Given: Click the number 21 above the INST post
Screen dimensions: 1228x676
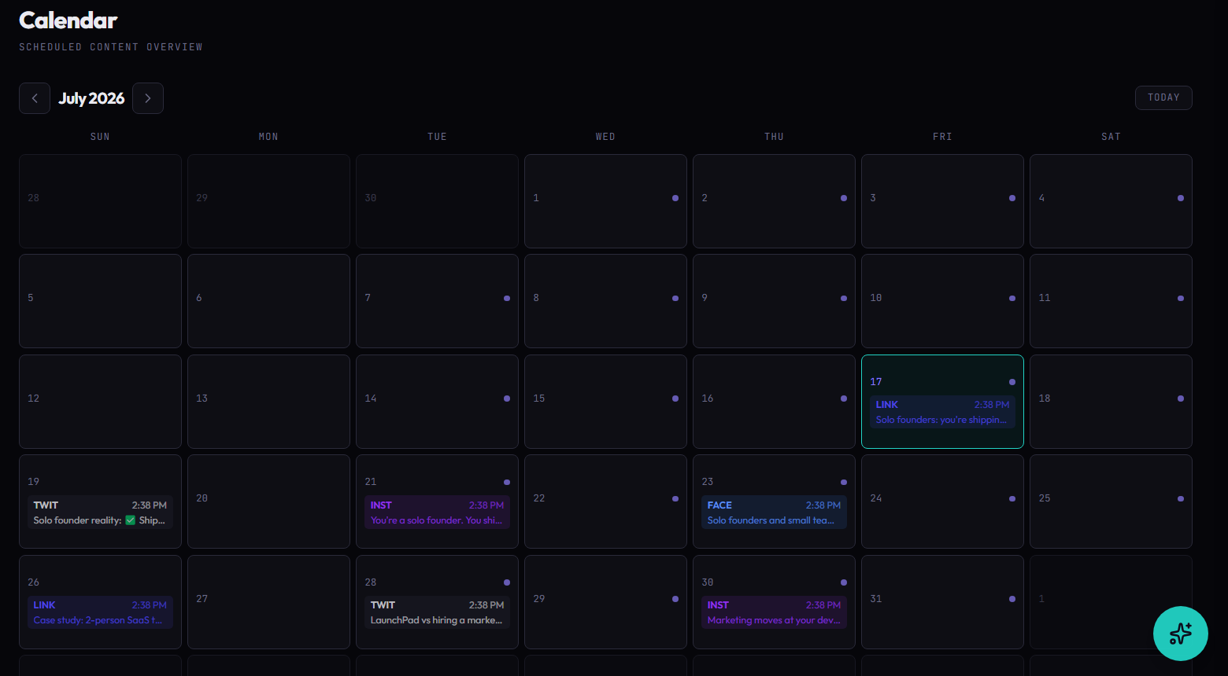Looking at the screenshot, I should pyautogui.click(x=371, y=482).
